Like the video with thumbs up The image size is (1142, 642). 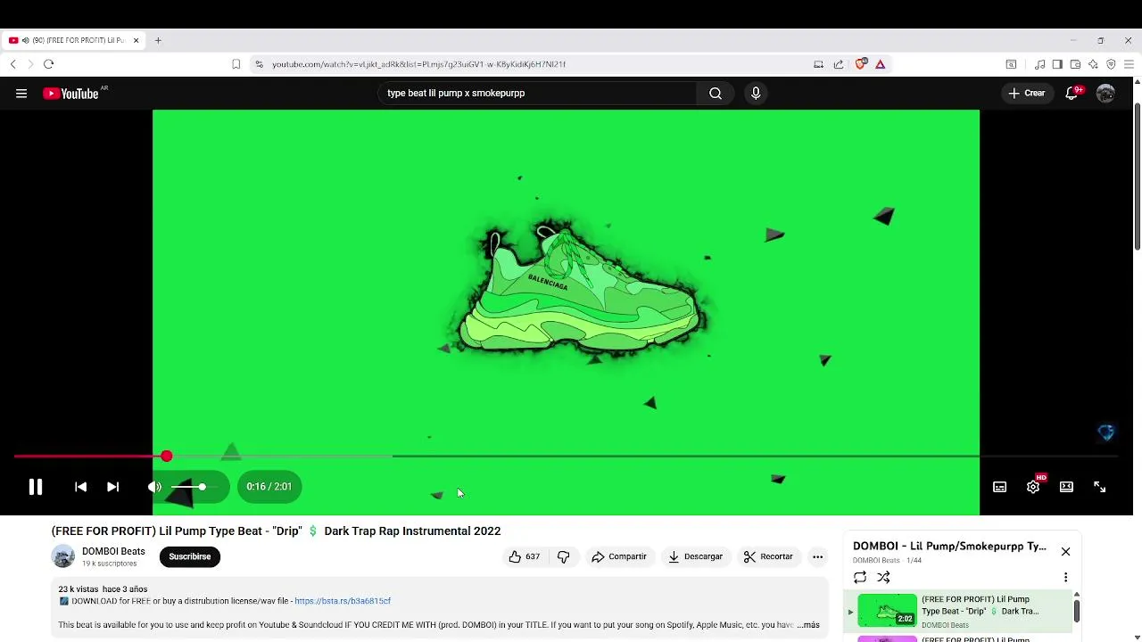pyautogui.click(x=524, y=556)
